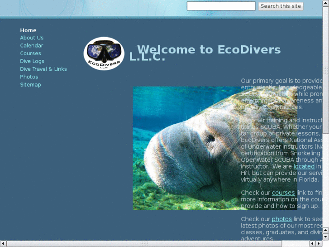Click the rightmost horizontal scrollbar arrow

tap(319, 244)
